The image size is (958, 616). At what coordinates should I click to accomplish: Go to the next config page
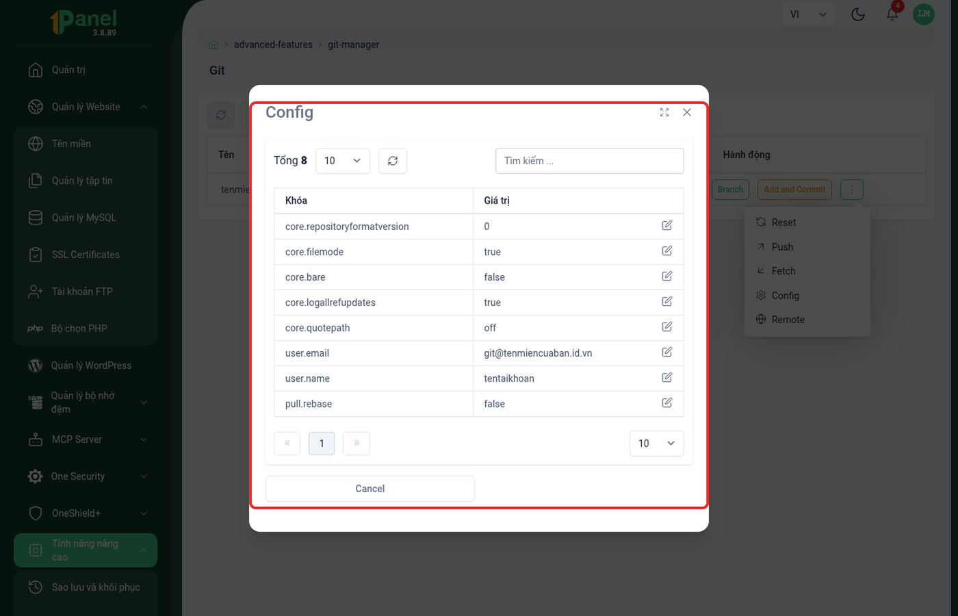pyautogui.click(x=357, y=444)
